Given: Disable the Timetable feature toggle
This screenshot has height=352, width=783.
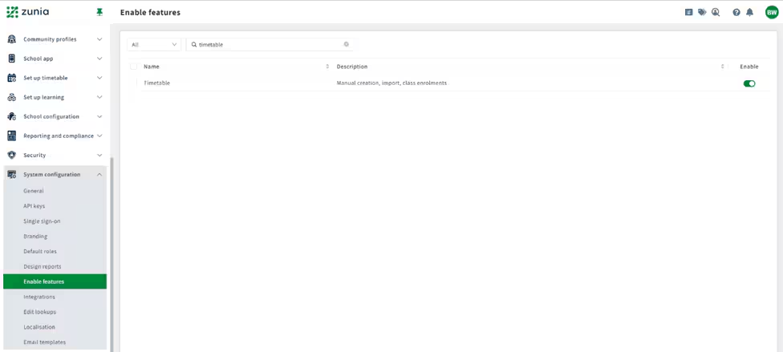Looking at the screenshot, I should tap(749, 83).
